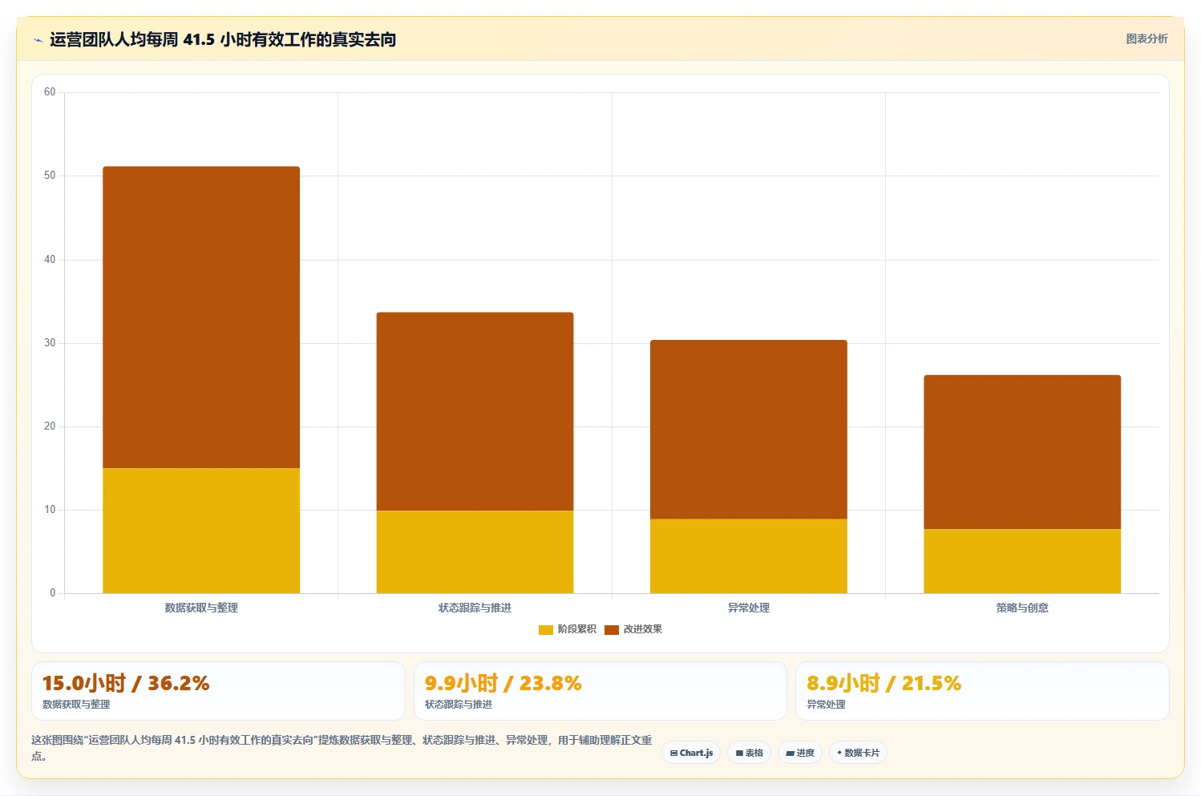This screenshot has width=1201, height=796.
Task: Click the y-axis value 20
Action: point(50,426)
